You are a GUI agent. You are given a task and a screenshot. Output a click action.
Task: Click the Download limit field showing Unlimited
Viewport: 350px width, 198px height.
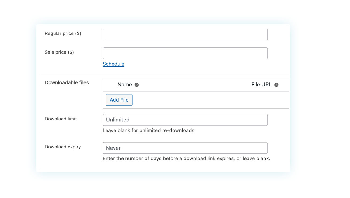pyautogui.click(x=185, y=120)
